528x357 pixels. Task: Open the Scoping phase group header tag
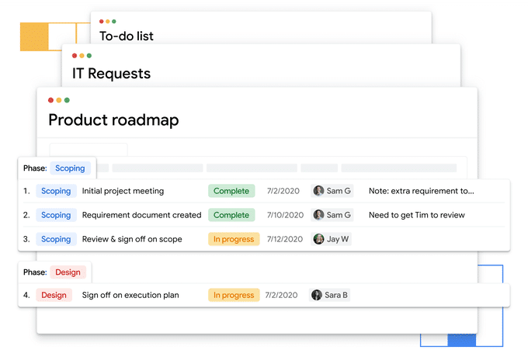coord(70,168)
